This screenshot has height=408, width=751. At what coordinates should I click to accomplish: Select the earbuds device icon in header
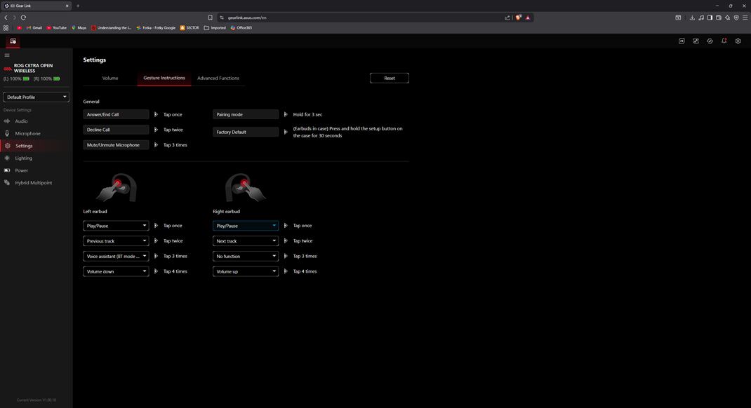tap(13, 41)
